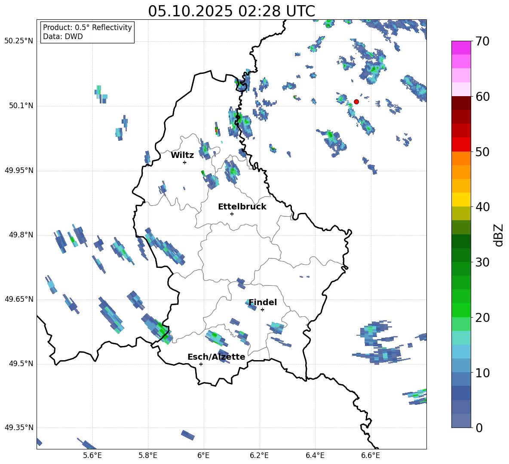This screenshot has width=509, height=464.
Task: Click the 10 dBZ colorbar tick label
Action: point(482,373)
